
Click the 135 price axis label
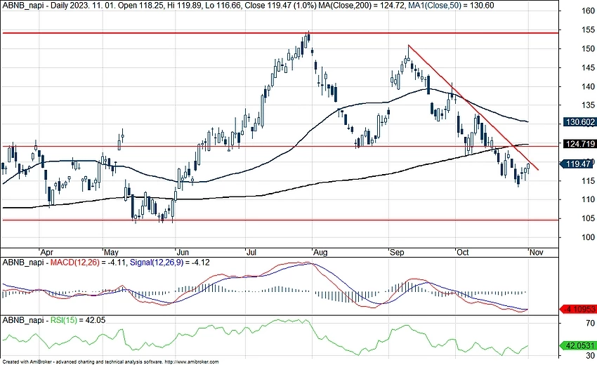point(589,105)
